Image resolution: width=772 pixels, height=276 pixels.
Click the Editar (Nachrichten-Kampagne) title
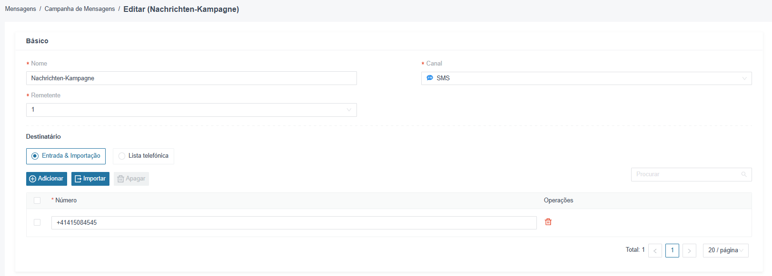click(181, 9)
